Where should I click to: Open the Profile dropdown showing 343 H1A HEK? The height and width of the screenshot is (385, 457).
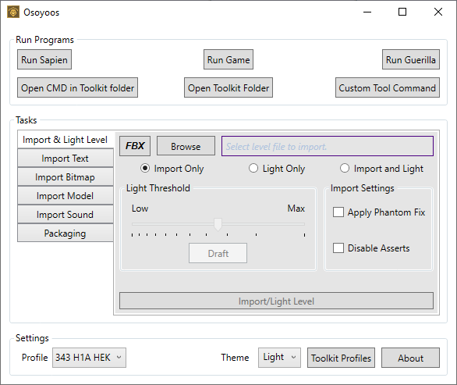[89, 358]
